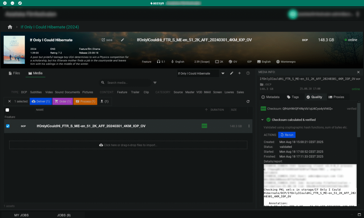The width and height of the screenshot is (364, 218).
Task: Click the Process (1) button
Action: (x=85, y=101)
